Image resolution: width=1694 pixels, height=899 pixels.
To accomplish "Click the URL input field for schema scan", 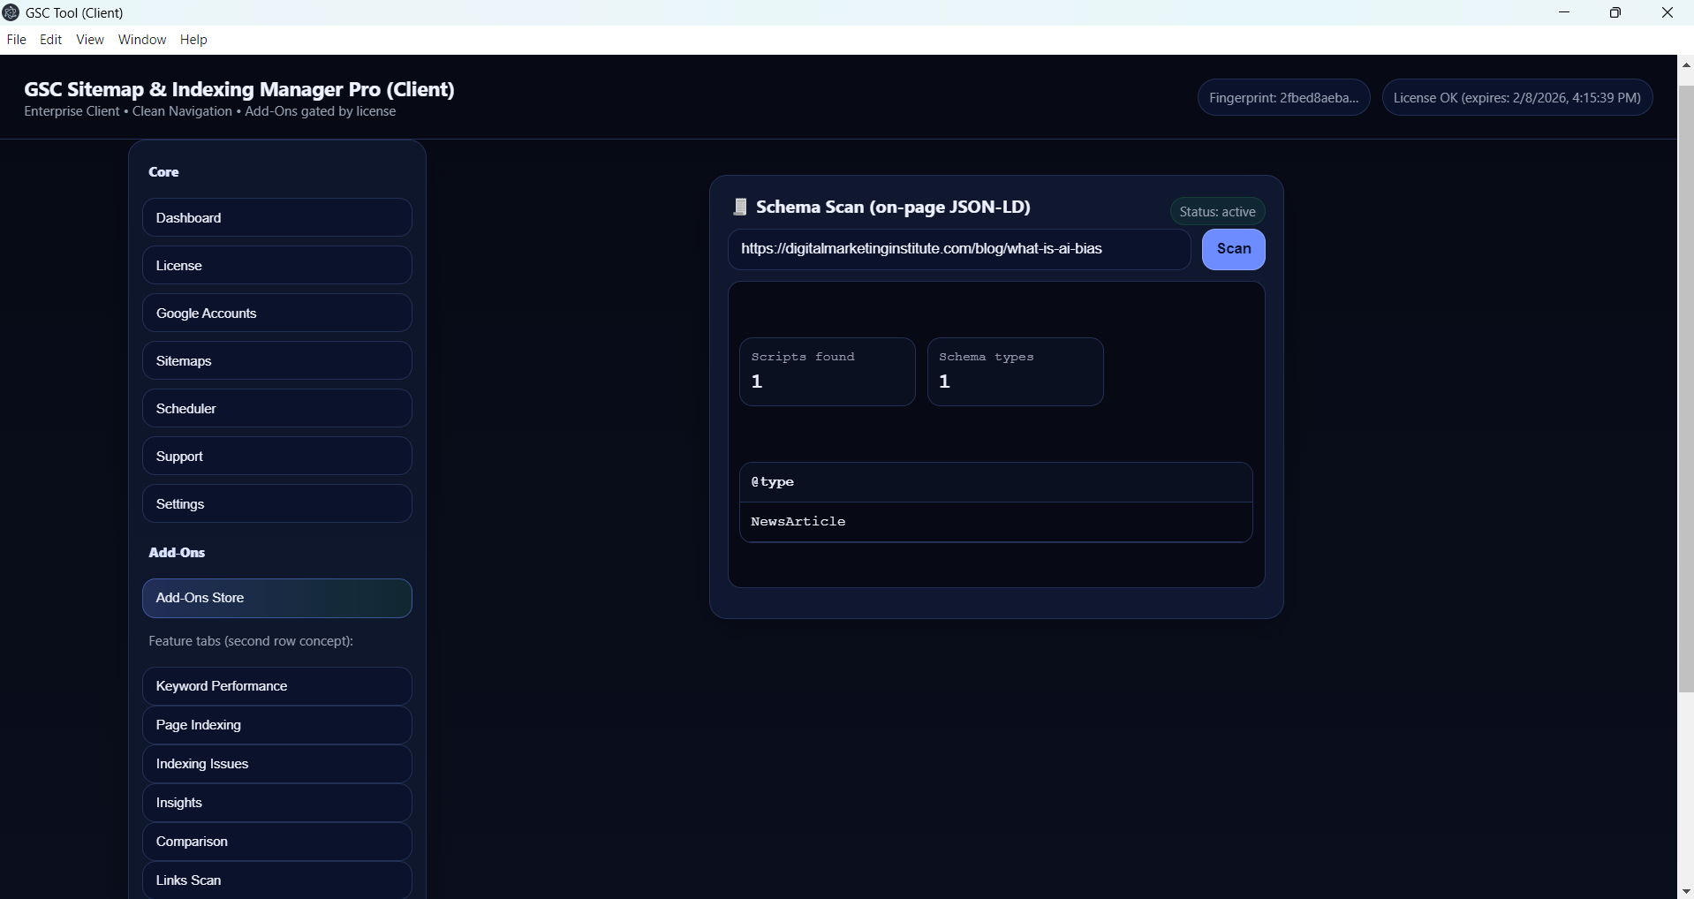I will (958, 249).
